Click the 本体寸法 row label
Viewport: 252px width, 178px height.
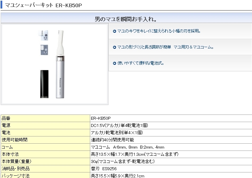[x=10, y=154]
